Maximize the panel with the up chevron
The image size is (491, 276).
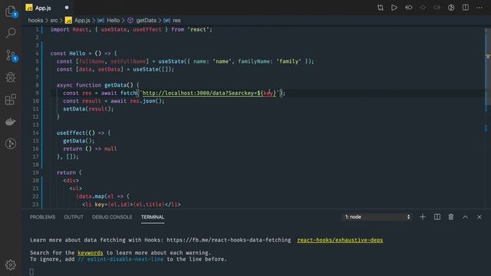click(466, 217)
